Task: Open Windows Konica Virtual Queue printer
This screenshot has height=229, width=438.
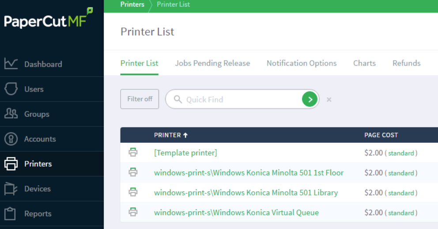Action: (x=236, y=213)
